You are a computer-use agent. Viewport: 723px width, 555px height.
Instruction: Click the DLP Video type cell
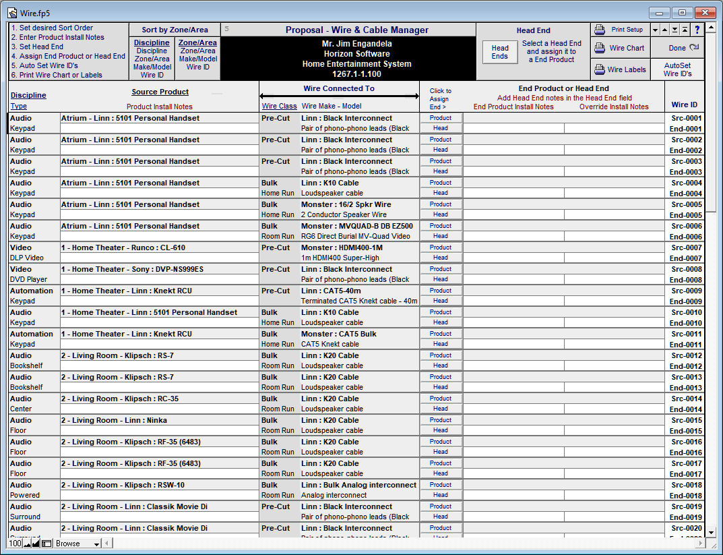click(x=27, y=258)
